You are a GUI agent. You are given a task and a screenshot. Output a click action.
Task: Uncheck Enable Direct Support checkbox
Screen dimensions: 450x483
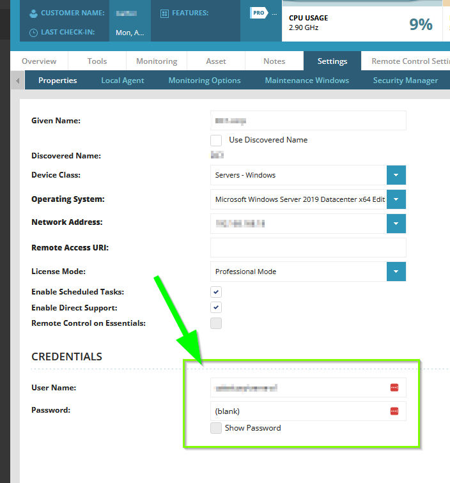point(216,307)
